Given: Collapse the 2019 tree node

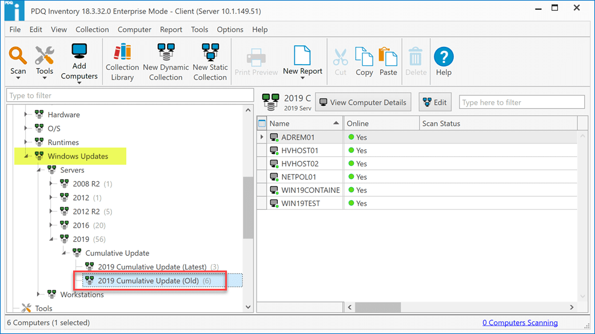Looking at the screenshot, I should (x=51, y=239).
